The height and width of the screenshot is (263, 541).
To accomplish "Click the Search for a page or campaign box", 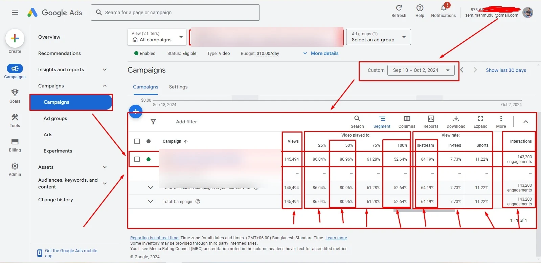I will pos(175,13).
